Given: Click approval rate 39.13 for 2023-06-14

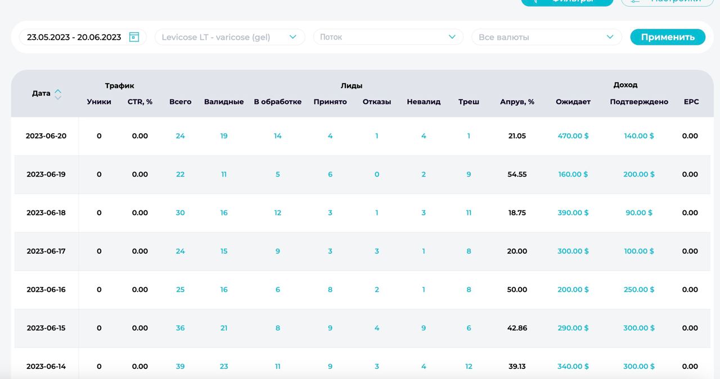Looking at the screenshot, I should pos(517,367).
